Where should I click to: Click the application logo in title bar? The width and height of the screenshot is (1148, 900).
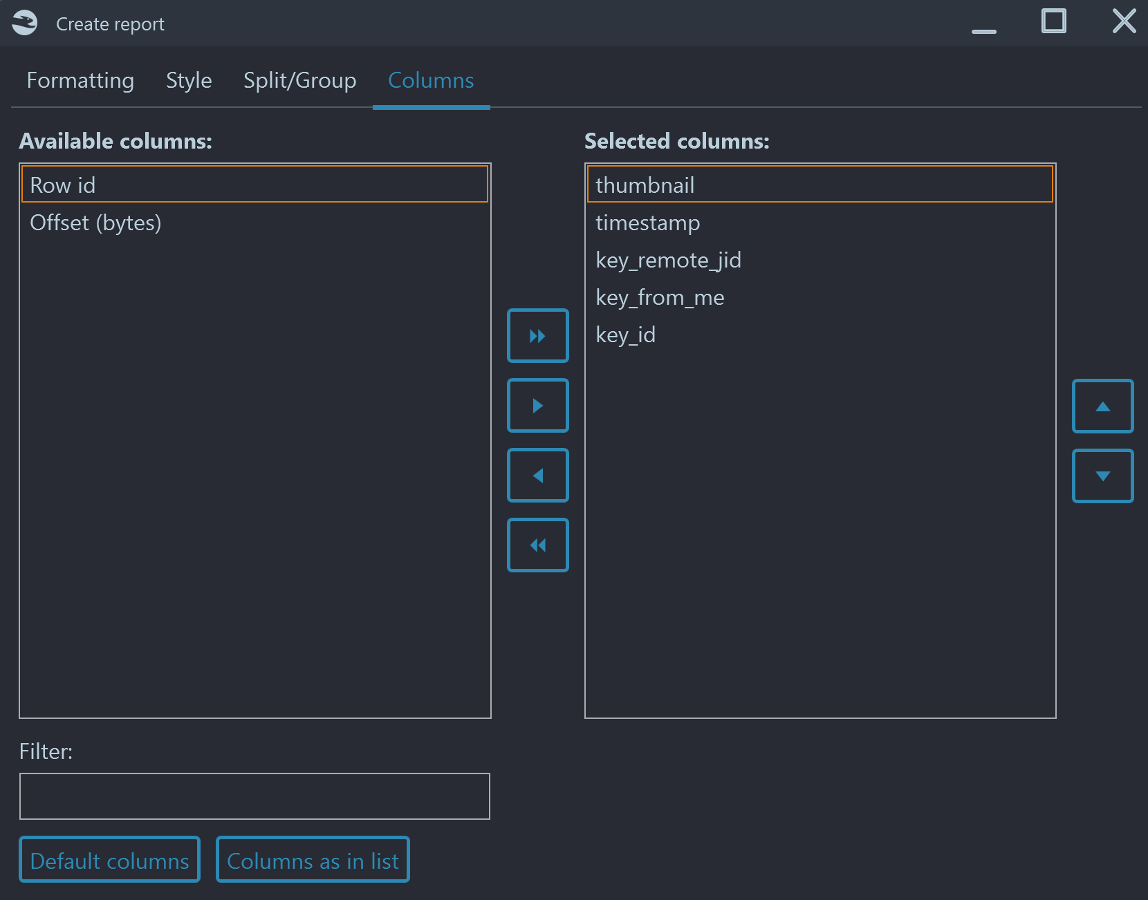click(25, 23)
